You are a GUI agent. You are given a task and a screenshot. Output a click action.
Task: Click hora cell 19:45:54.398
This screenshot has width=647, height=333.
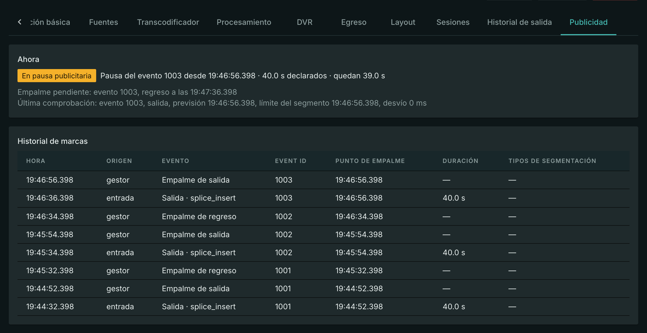pyautogui.click(x=50, y=234)
